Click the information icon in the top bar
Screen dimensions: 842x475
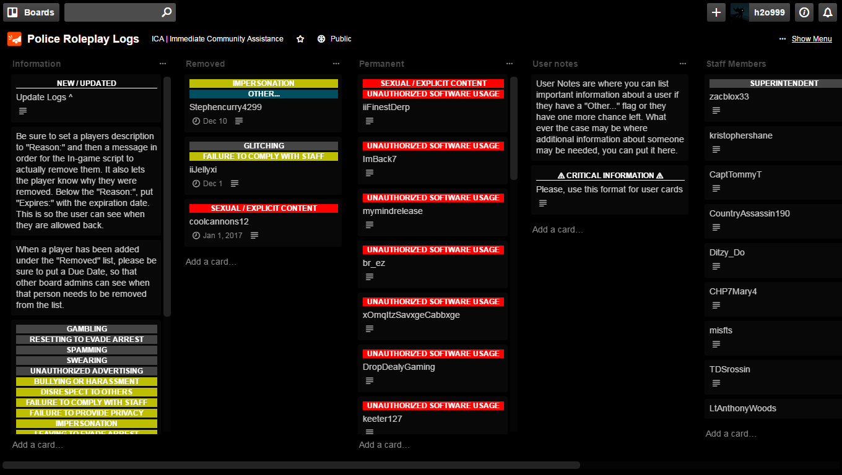tap(803, 12)
